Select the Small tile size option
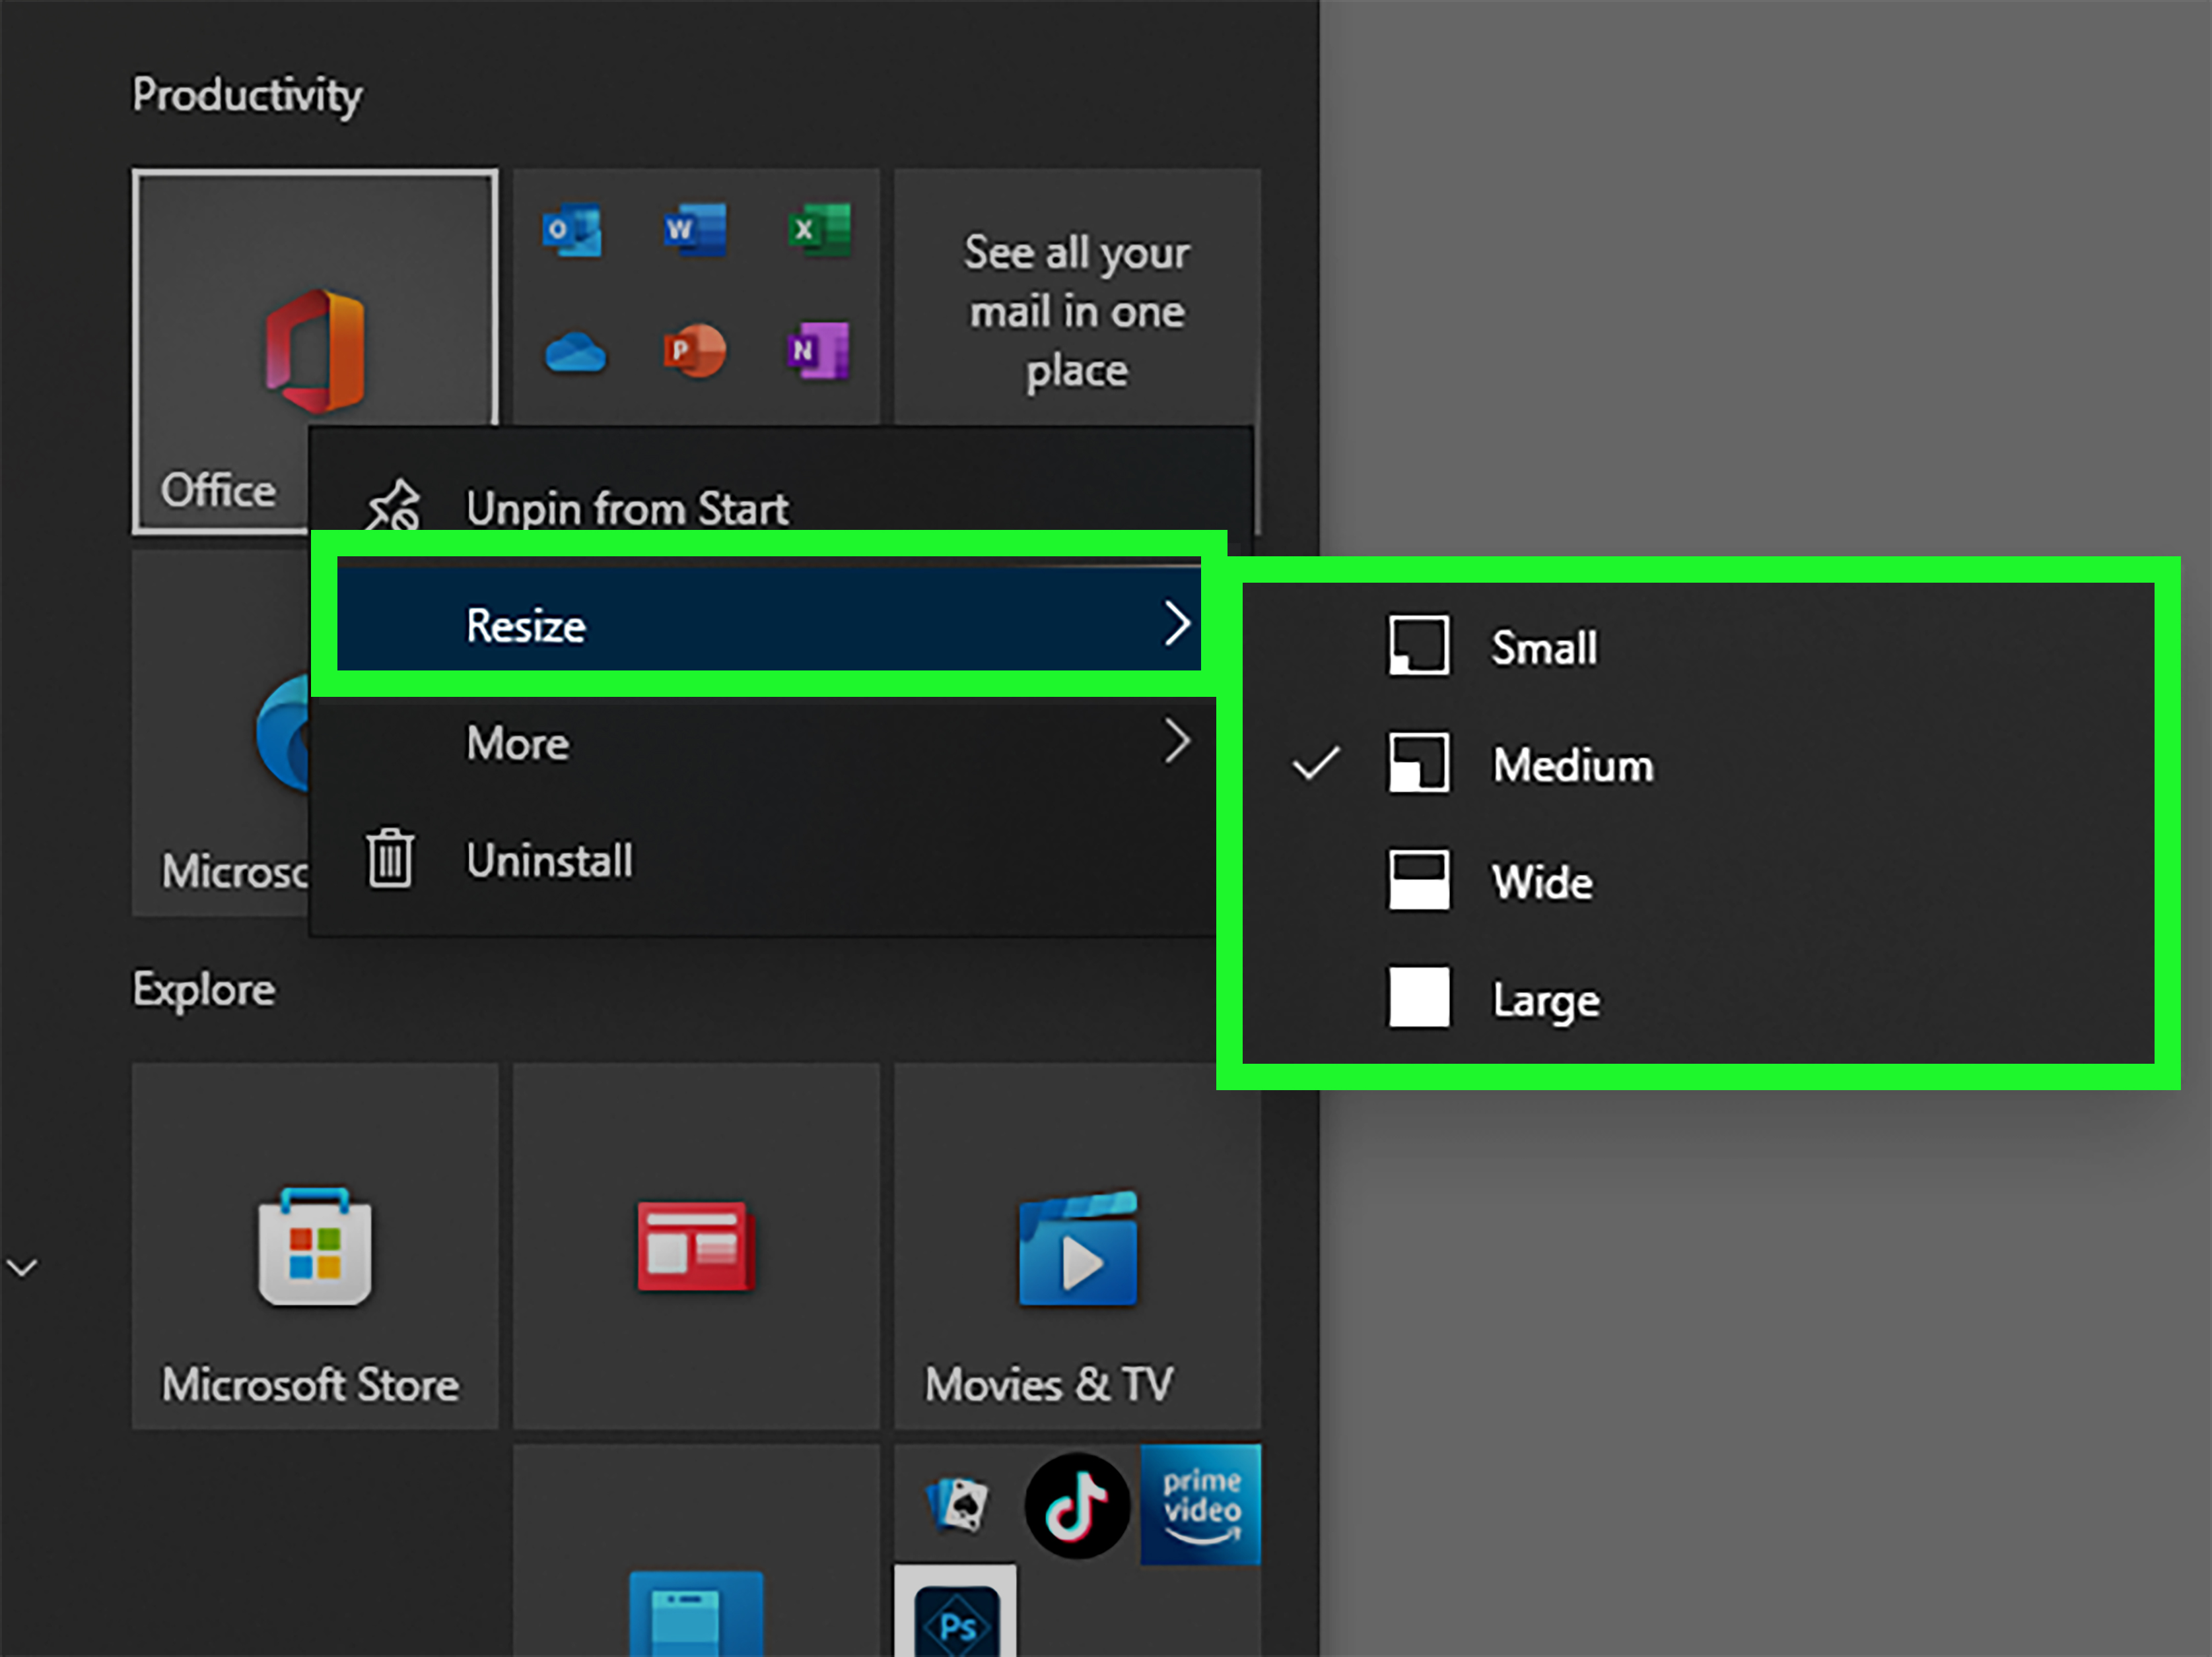 (x=1543, y=647)
